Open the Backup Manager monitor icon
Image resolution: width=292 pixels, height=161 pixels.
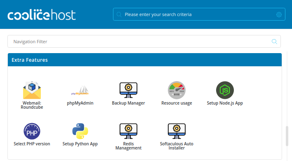(x=128, y=90)
